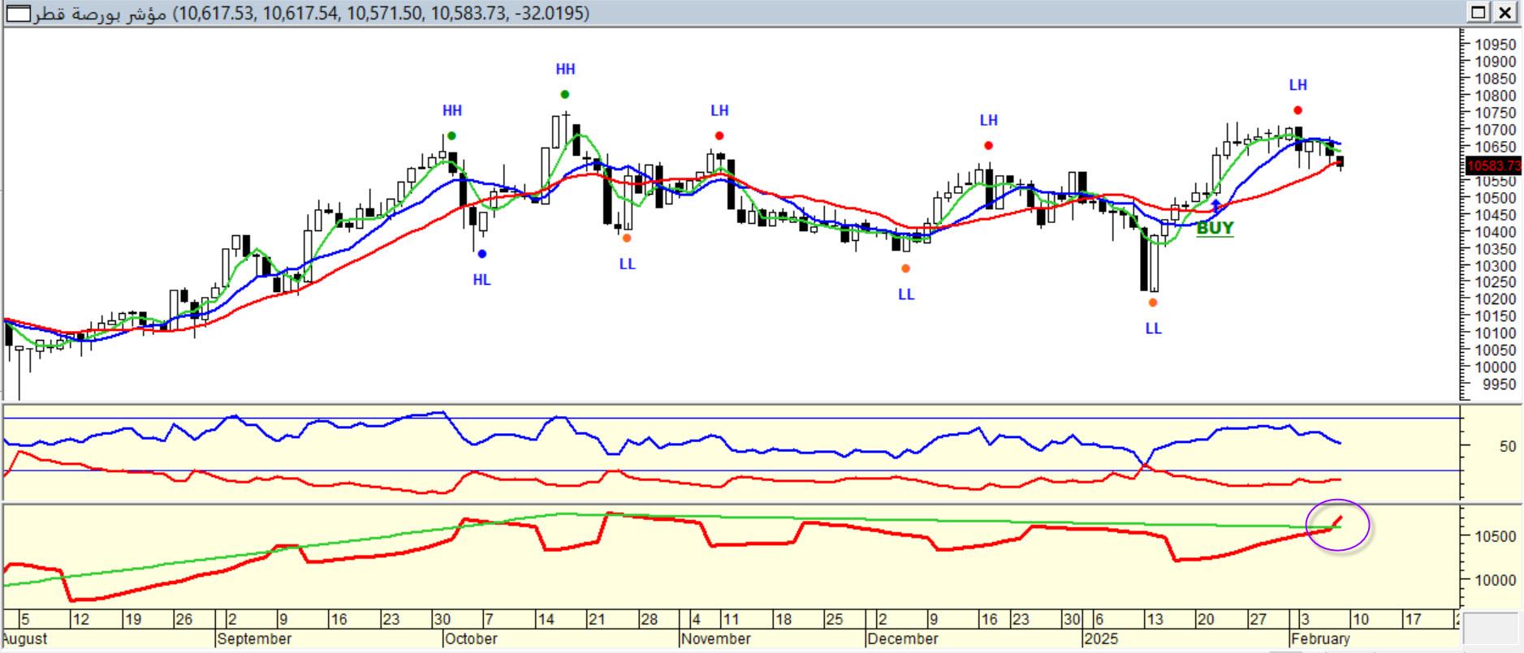Click the date 26 in August on timeline

(x=183, y=620)
